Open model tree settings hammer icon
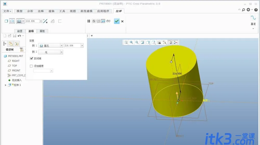Screen dimensions: 260x145 tap(21, 50)
